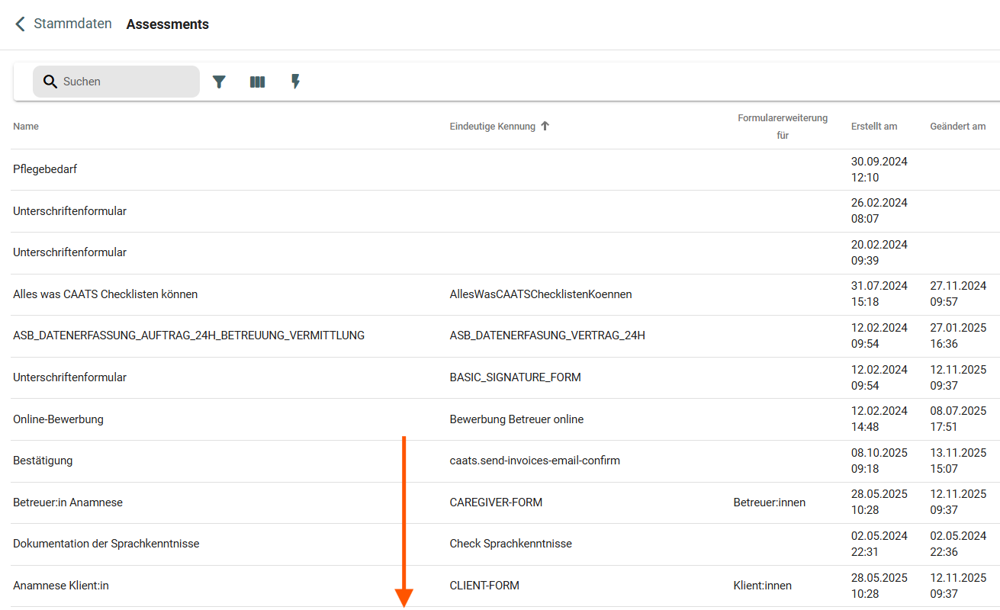Sort by the Erstellt am column header
This screenshot has width=1000, height=610.
[x=874, y=127]
